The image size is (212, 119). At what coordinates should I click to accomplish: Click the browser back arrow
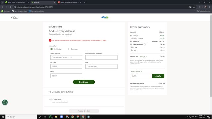point(3,7)
